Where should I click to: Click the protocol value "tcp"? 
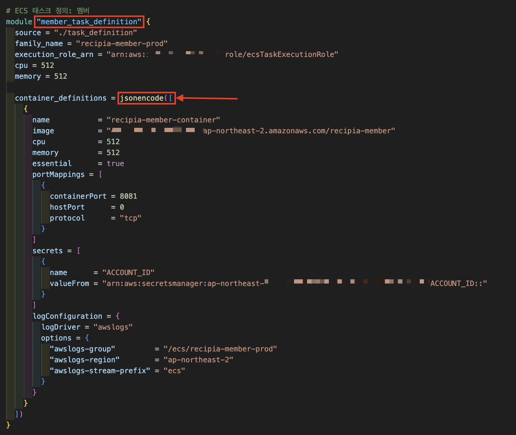point(131,218)
